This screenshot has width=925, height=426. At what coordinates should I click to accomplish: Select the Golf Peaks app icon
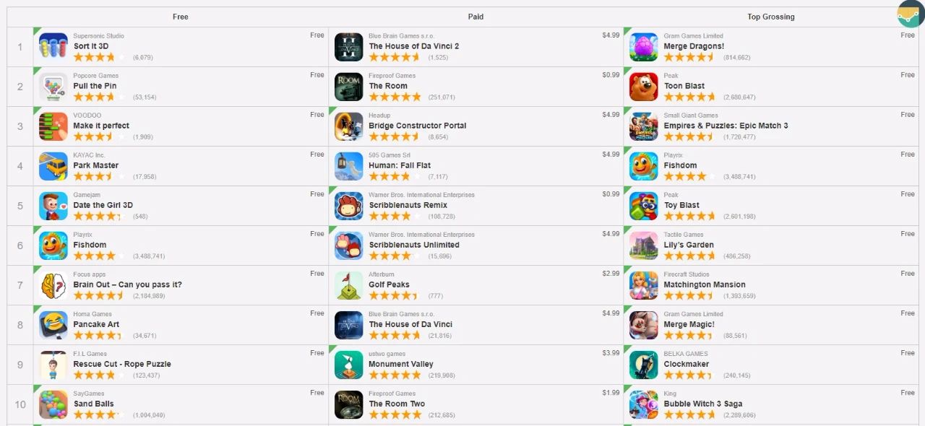(349, 285)
